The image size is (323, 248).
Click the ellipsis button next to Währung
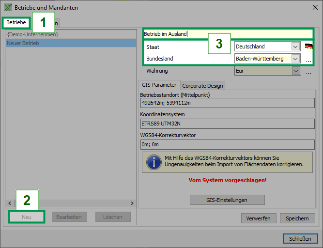tap(308, 72)
